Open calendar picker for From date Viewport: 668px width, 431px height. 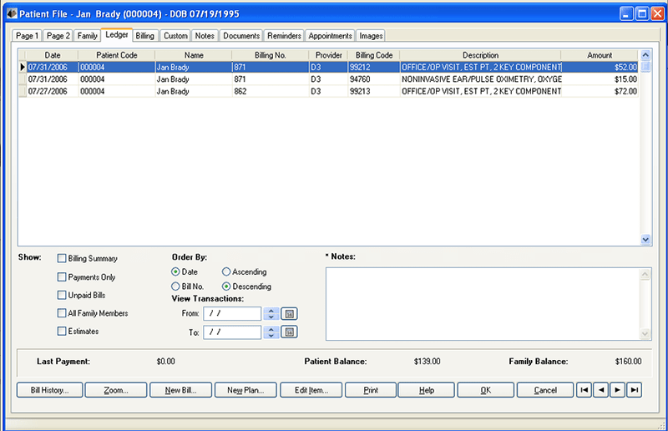click(x=290, y=314)
